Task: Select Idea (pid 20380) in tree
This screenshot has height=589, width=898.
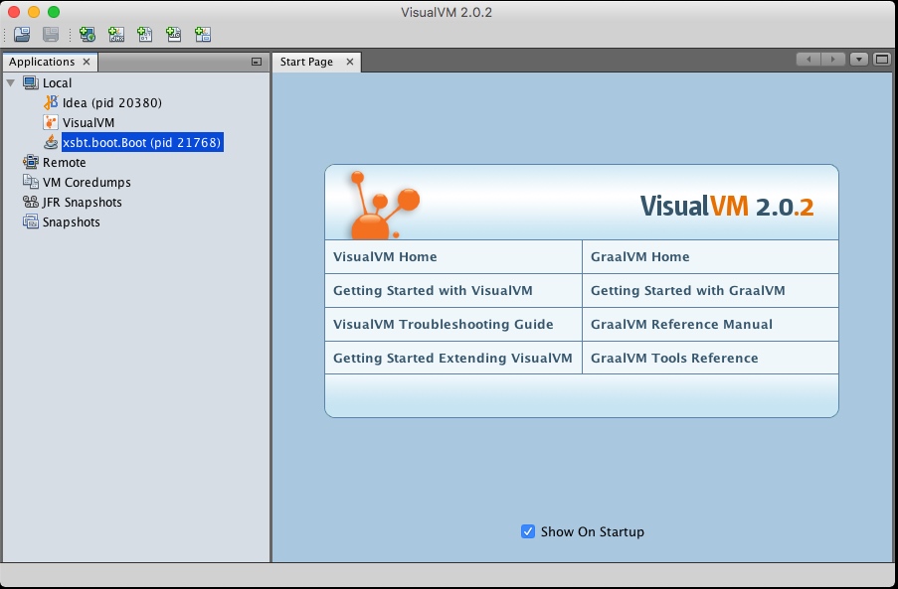Action: 112,103
